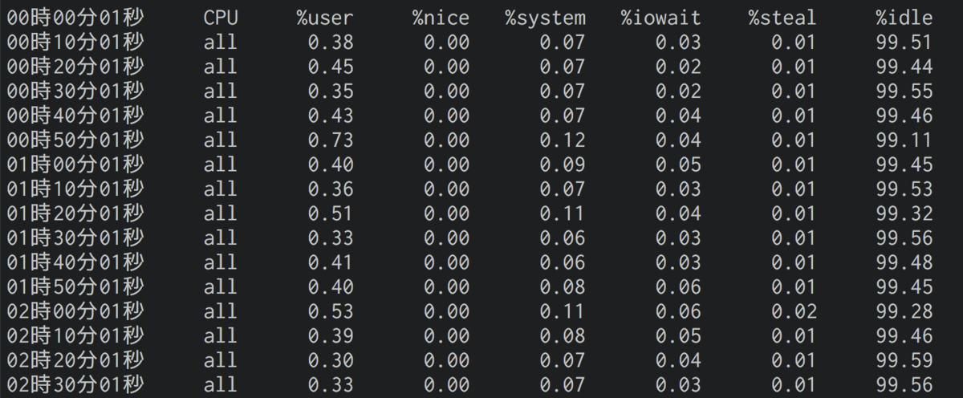Select the %steal column header

pos(783,18)
